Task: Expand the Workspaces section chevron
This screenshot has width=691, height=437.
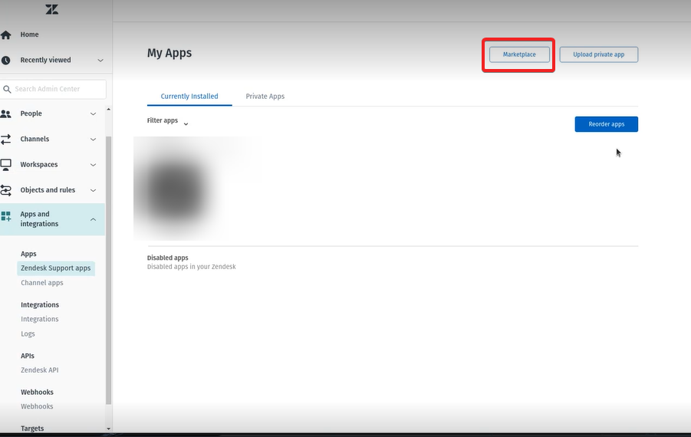Action: (93, 165)
